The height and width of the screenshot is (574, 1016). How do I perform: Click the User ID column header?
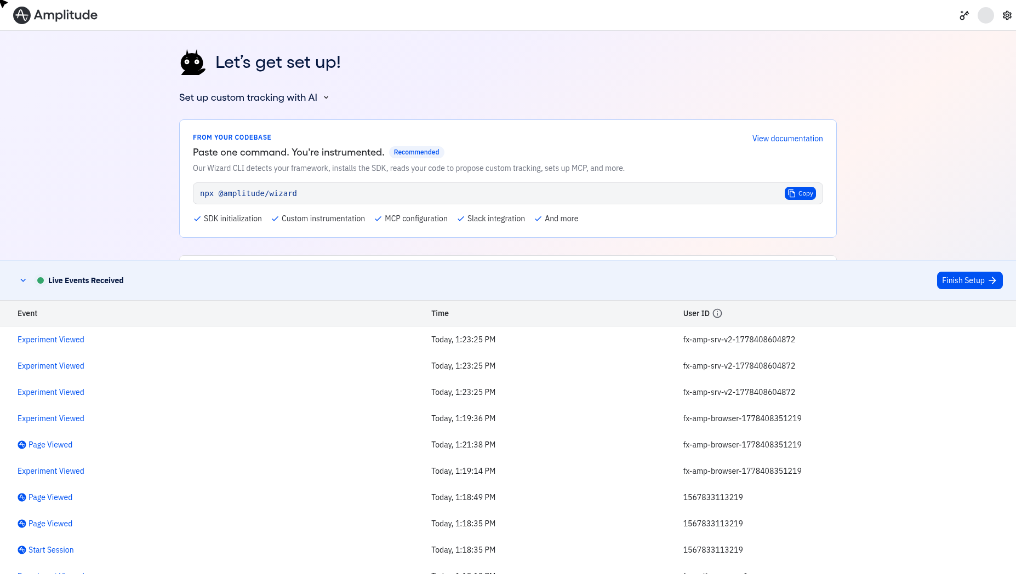click(x=696, y=313)
